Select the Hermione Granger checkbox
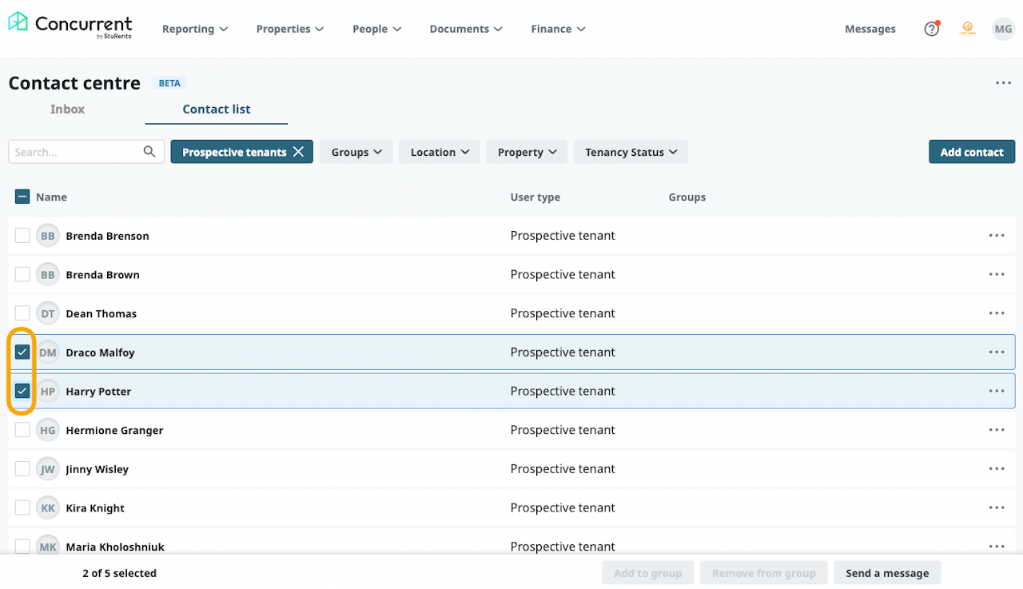Image resolution: width=1023 pixels, height=589 pixels. [x=22, y=431]
